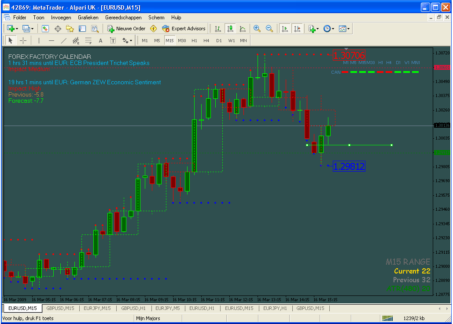Screen dimensions: 453x324
Task: Select the green trendline middle handle
Action: click(349, 145)
